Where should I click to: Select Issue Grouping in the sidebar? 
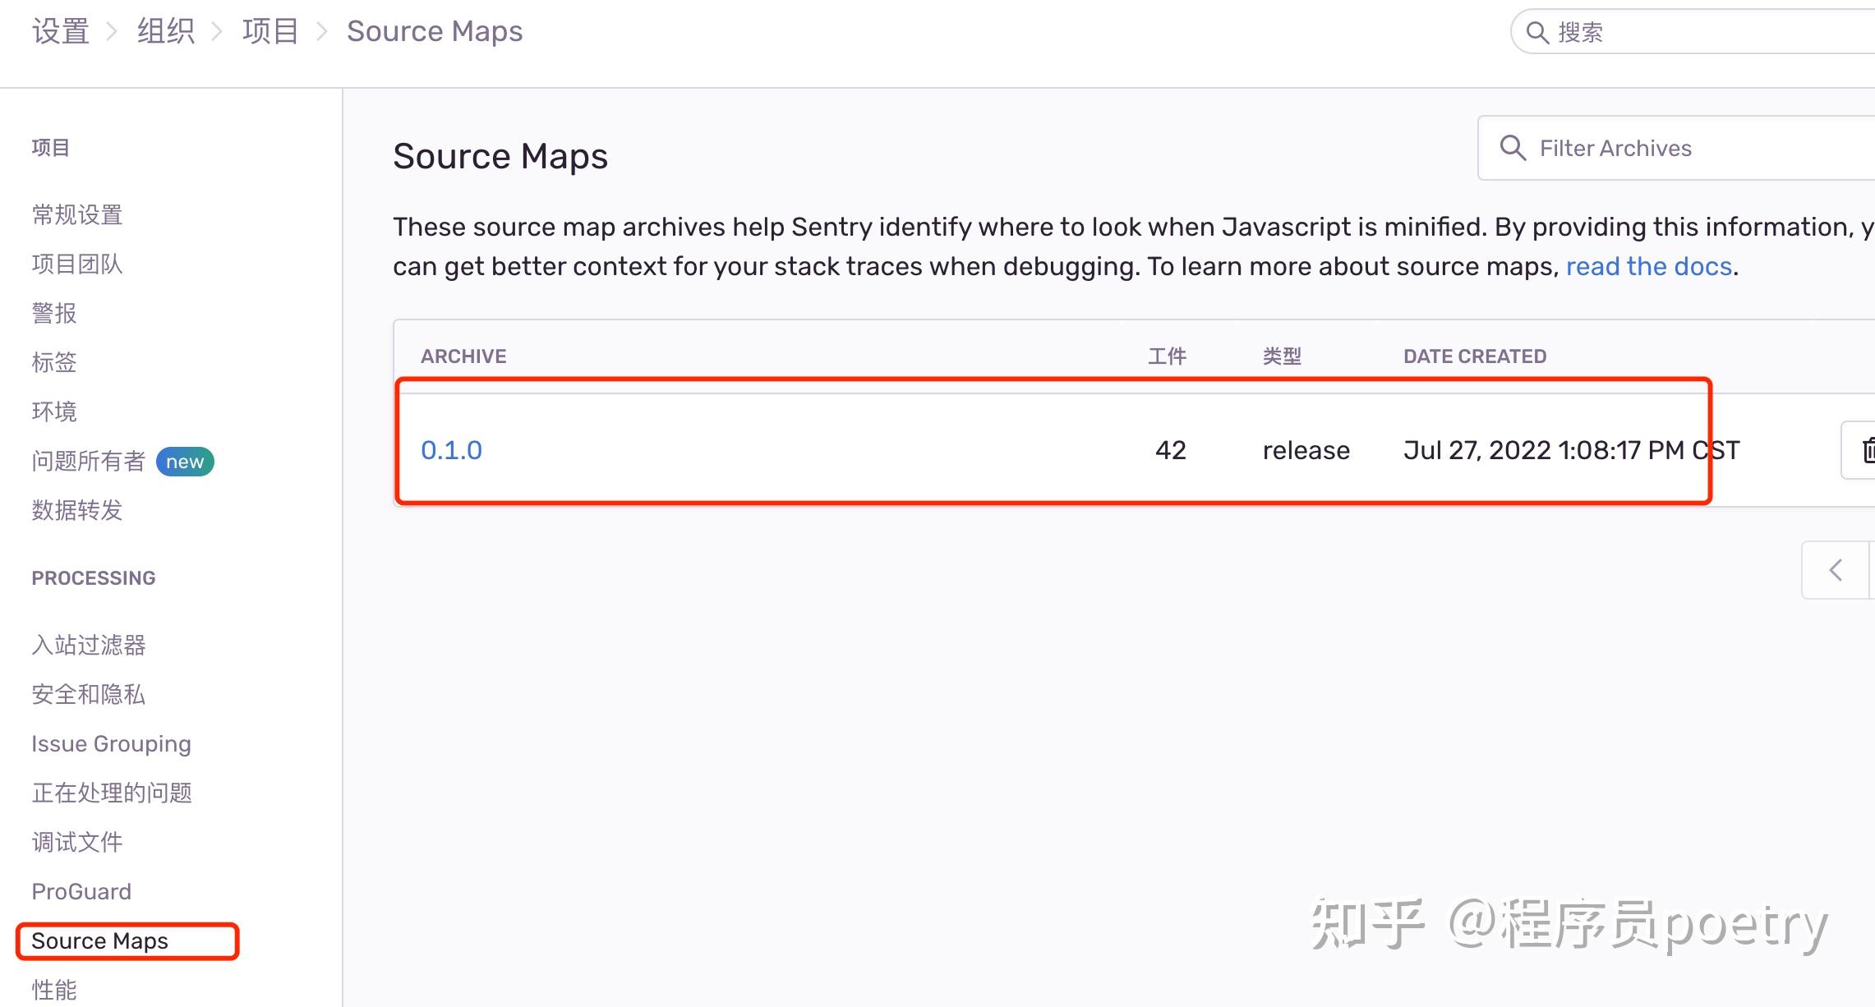point(111,743)
